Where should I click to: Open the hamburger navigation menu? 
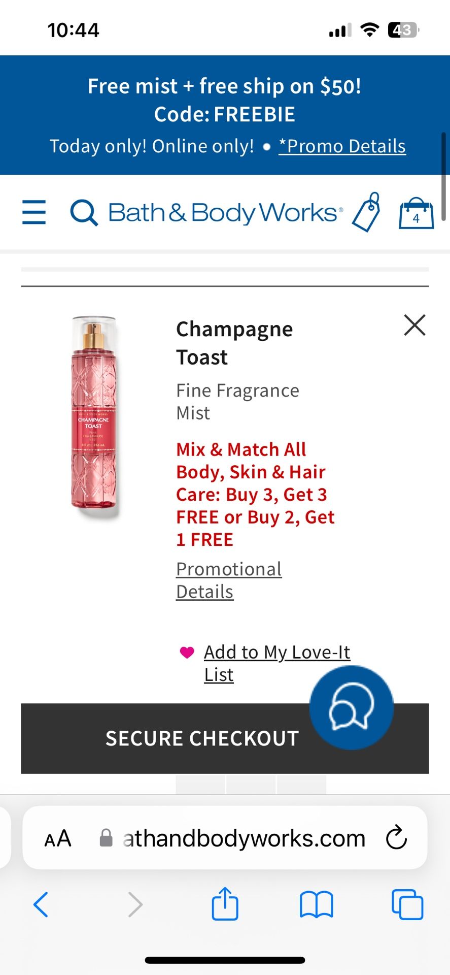point(34,212)
